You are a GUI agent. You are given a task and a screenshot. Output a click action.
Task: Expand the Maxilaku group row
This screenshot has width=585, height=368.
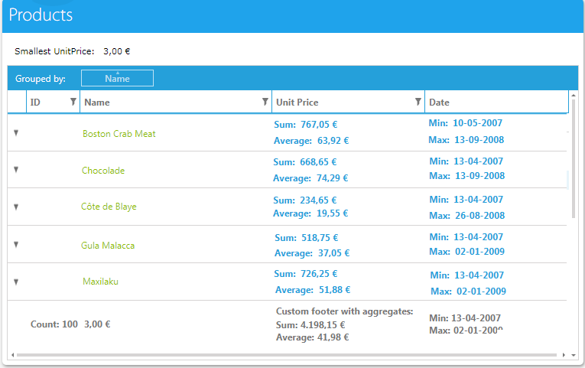pyautogui.click(x=16, y=282)
